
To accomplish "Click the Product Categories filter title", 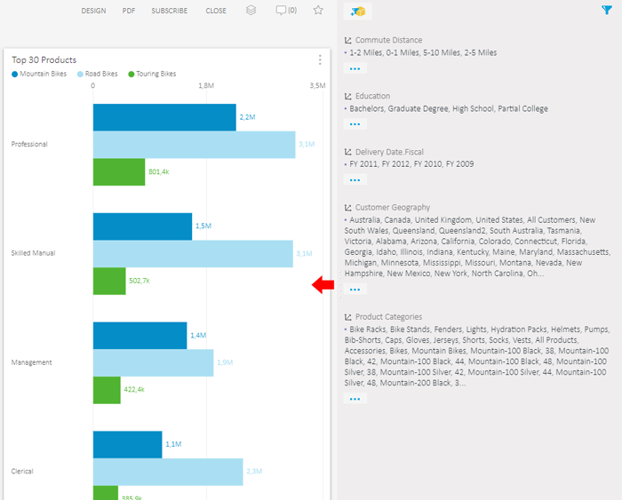I will (x=389, y=317).
